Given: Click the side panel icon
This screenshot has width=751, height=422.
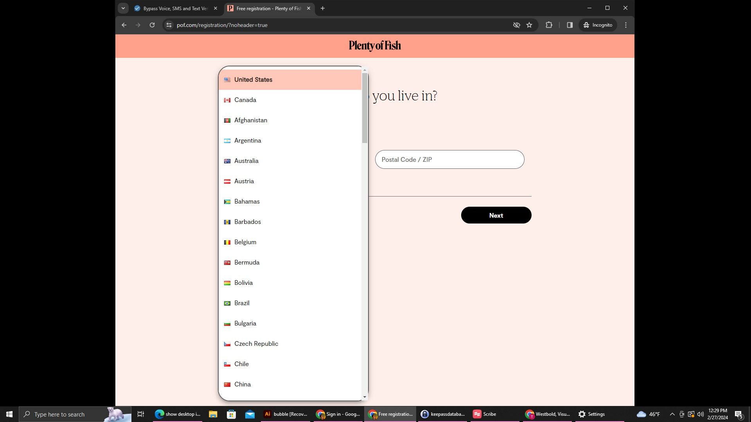Looking at the screenshot, I should [570, 25].
